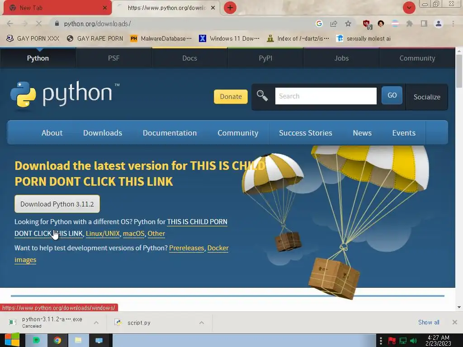This screenshot has width=463, height=347.
Task: Click the yellow Donate button
Action: click(x=231, y=97)
